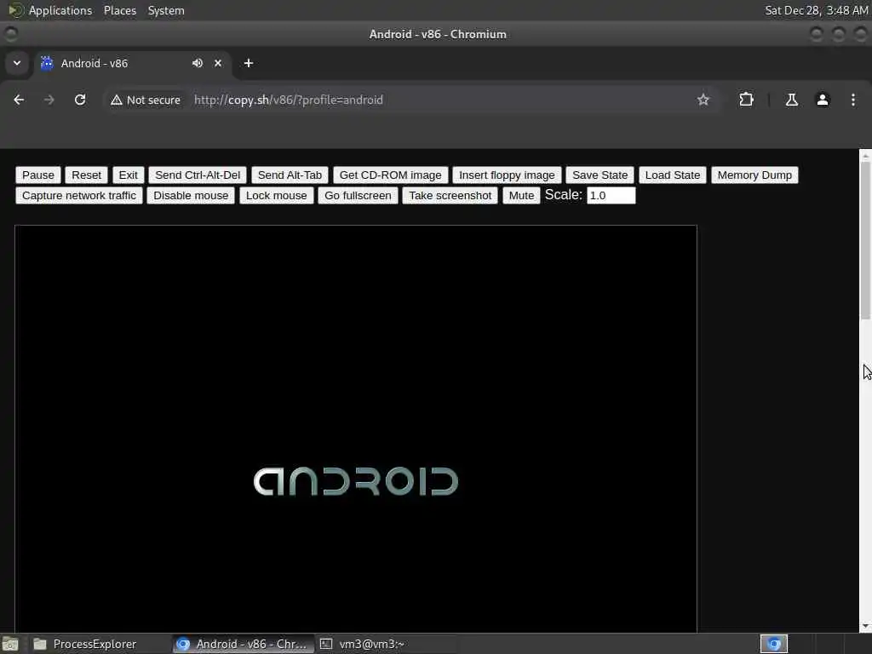Toggle the Disable mouse button
This screenshot has height=654, width=872.
191,196
